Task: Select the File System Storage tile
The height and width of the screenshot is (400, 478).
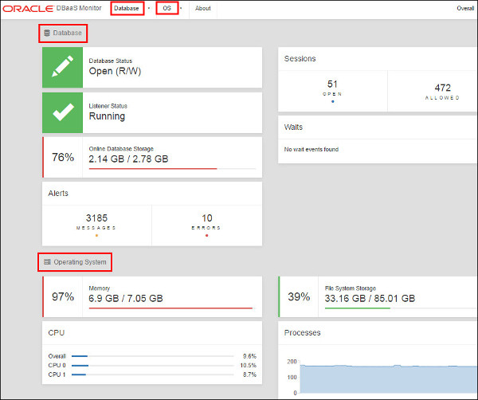Action: (378, 296)
